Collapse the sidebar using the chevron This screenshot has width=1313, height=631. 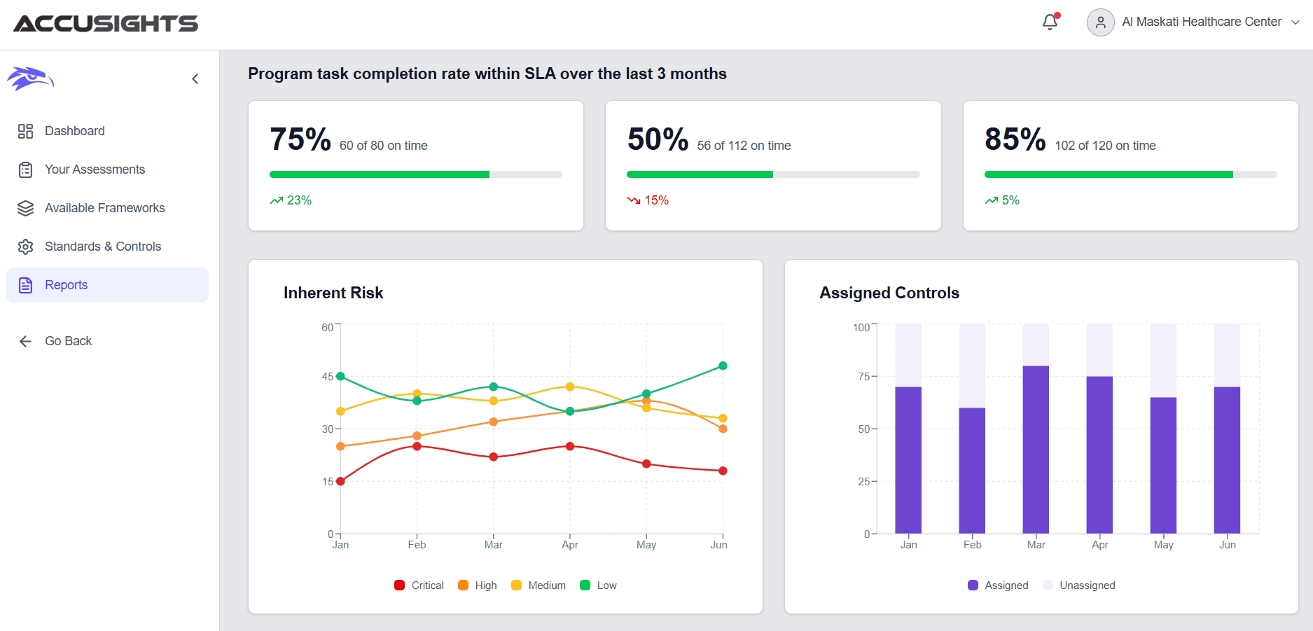click(195, 78)
